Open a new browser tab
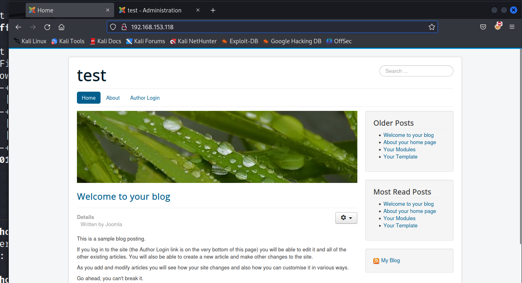 click(213, 10)
